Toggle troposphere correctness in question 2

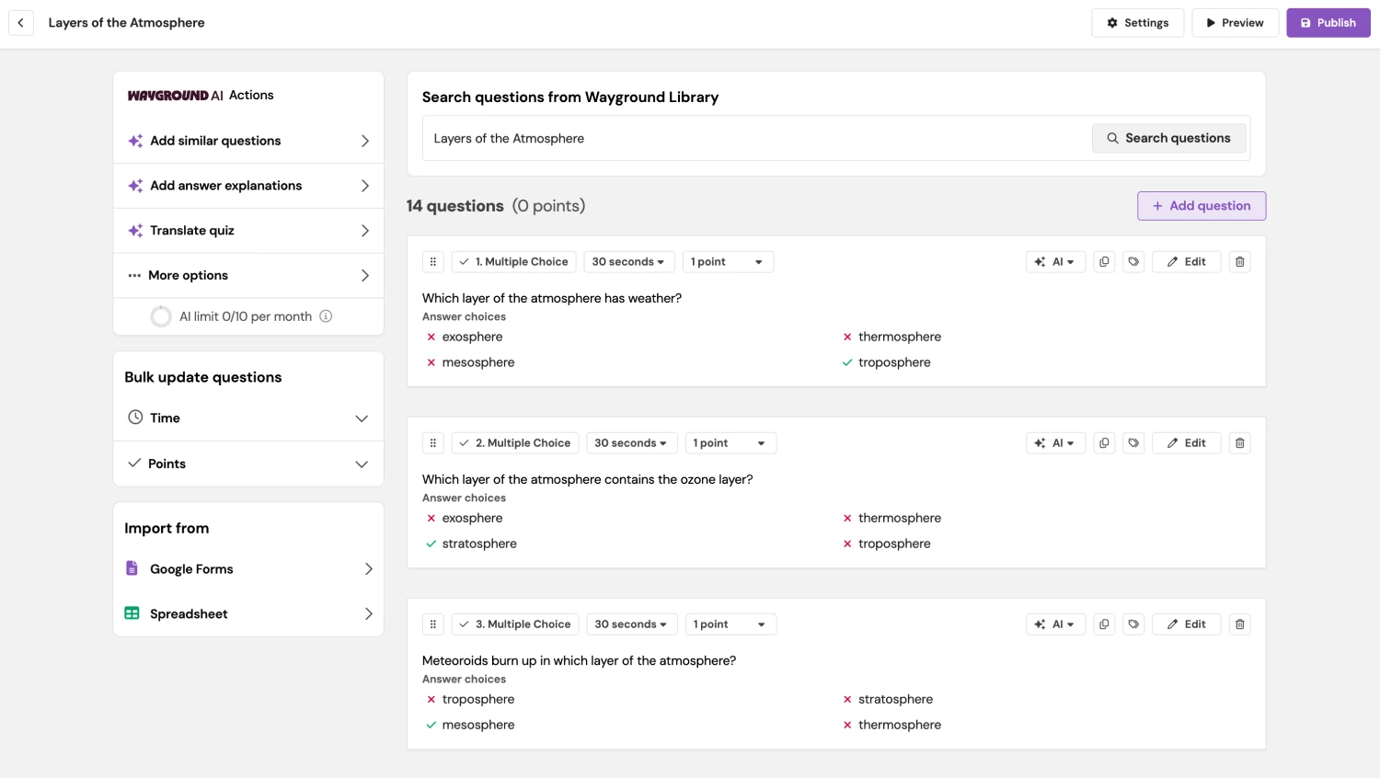[x=847, y=544]
